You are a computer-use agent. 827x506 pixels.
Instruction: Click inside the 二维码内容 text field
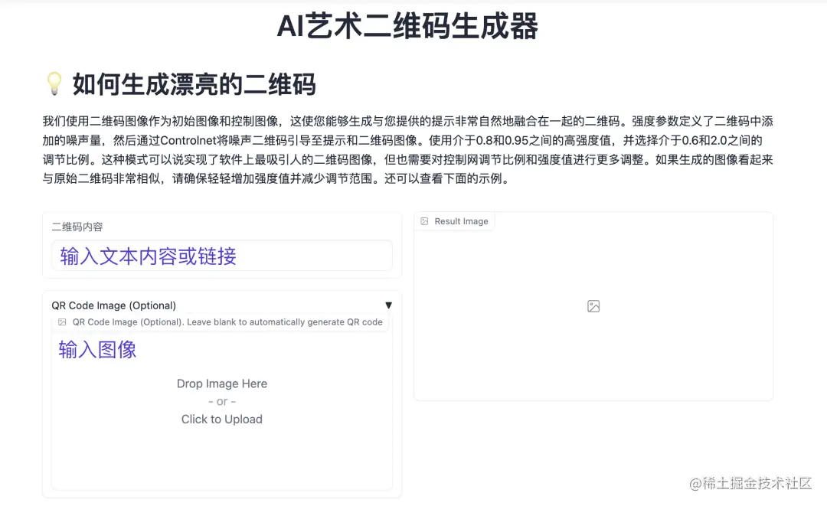pyautogui.click(x=222, y=256)
